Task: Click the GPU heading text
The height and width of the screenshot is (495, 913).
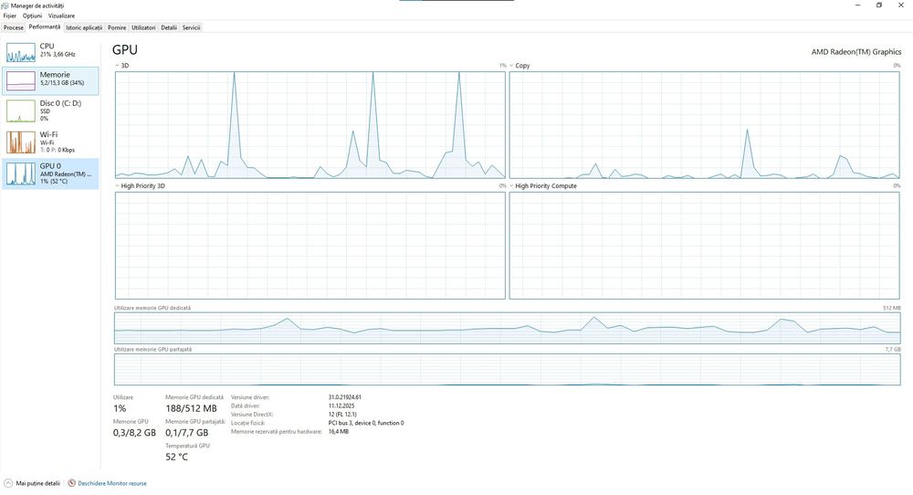Action: (124, 50)
